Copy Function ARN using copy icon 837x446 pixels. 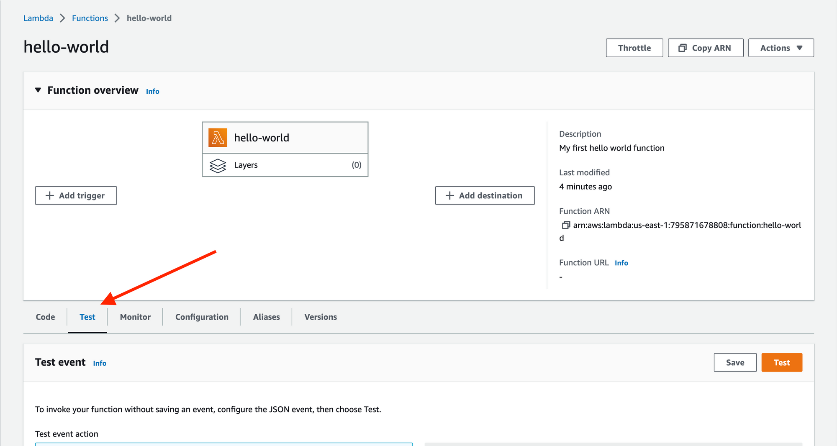[x=565, y=225]
